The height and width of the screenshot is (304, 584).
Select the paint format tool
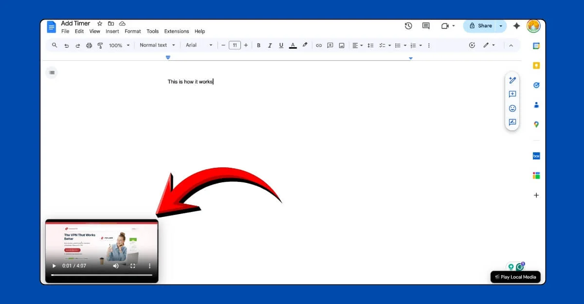pos(100,45)
